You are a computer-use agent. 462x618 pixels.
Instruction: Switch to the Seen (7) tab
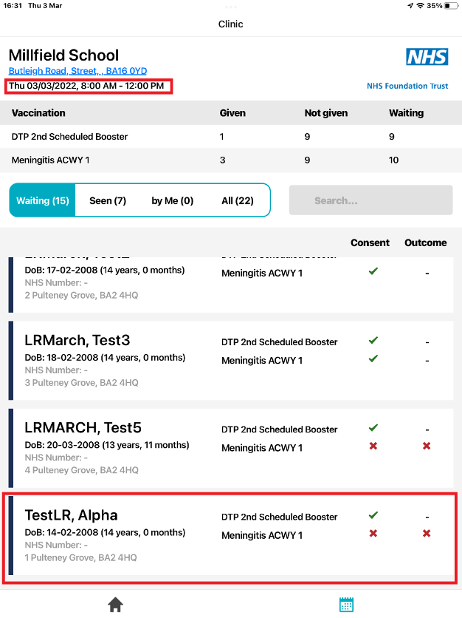pos(108,200)
